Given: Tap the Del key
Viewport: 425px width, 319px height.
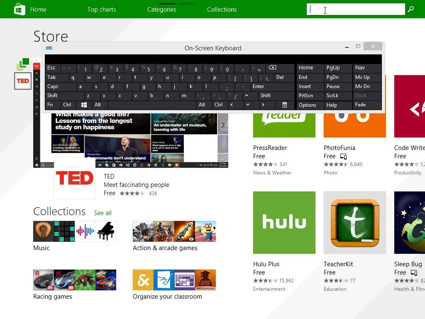Looking at the screenshot, I should [x=284, y=78].
